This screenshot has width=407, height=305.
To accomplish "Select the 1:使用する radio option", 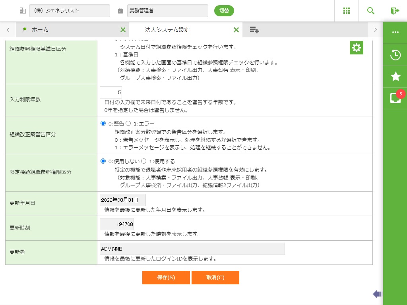I will click(144, 161).
